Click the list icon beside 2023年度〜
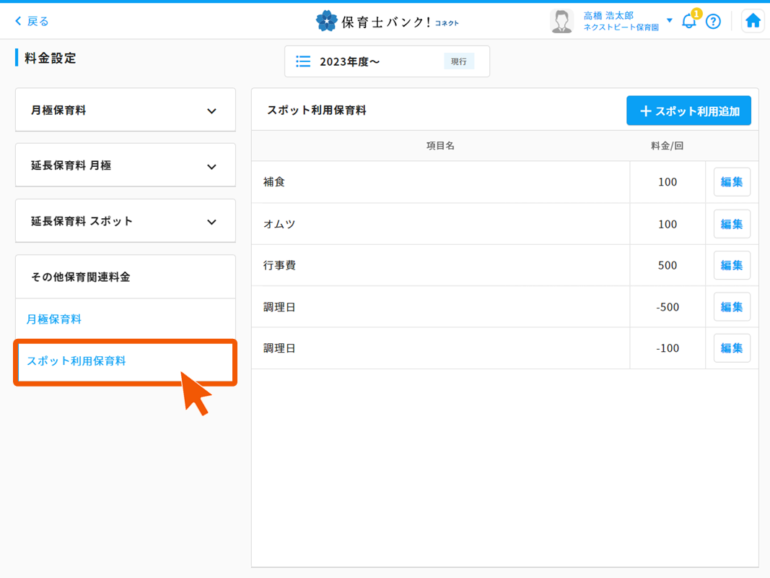Screen dimensions: 770x578 pyautogui.click(x=304, y=61)
